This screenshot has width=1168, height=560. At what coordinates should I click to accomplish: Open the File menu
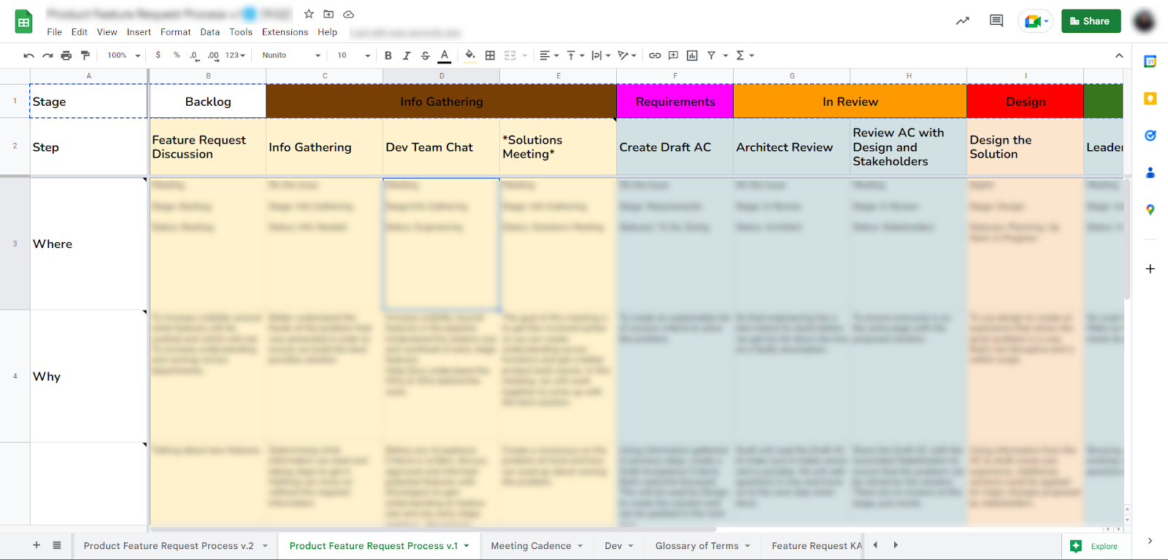click(x=54, y=32)
